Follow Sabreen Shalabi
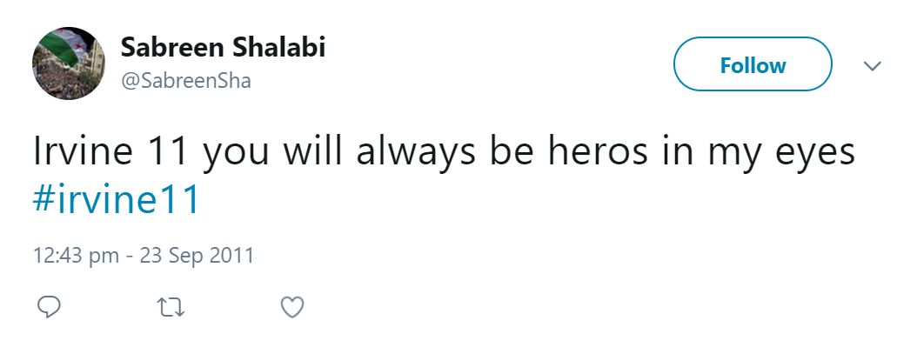Image resolution: width=917 pixels, height=354 pixels. pyautogui.click(x=753, y=65)
